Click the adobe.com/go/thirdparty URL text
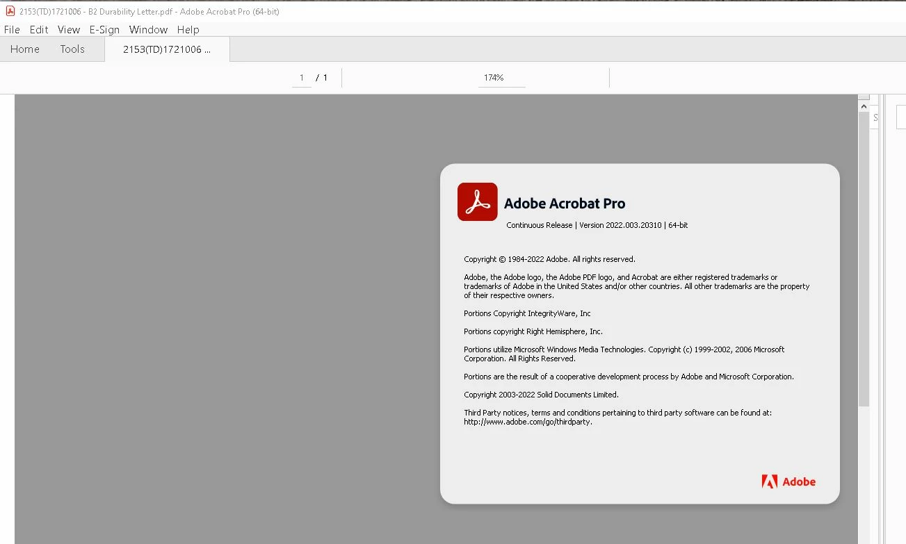Image resolution: width=906 pixels, height=544 pixels. (x=528, y=422)
